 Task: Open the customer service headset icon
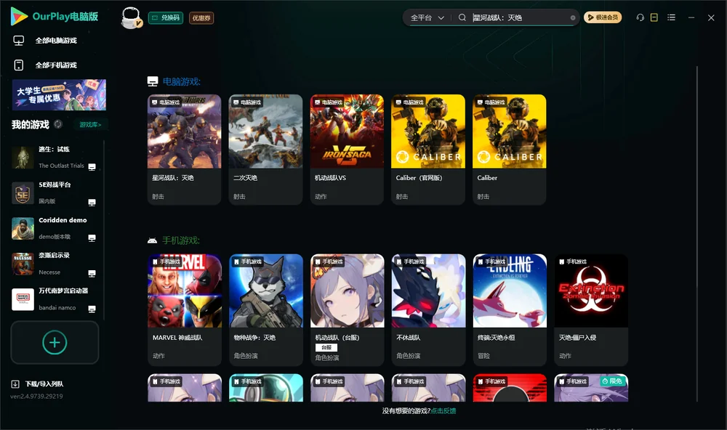(640, 17)
